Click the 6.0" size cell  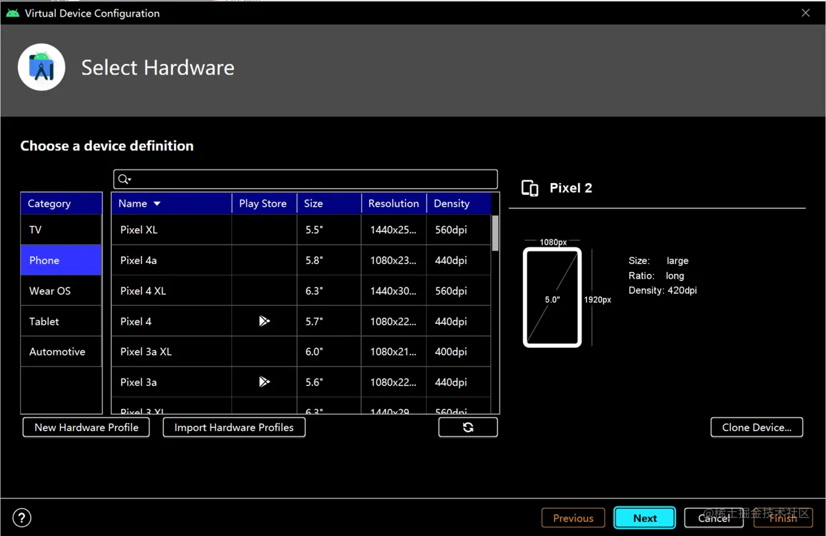(329, 352)
